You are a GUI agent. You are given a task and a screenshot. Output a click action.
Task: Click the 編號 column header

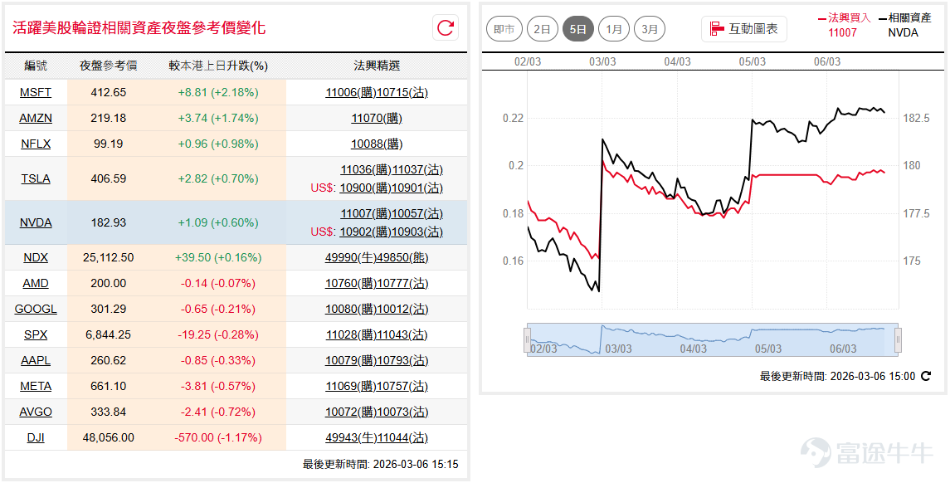tap(36, 66)
